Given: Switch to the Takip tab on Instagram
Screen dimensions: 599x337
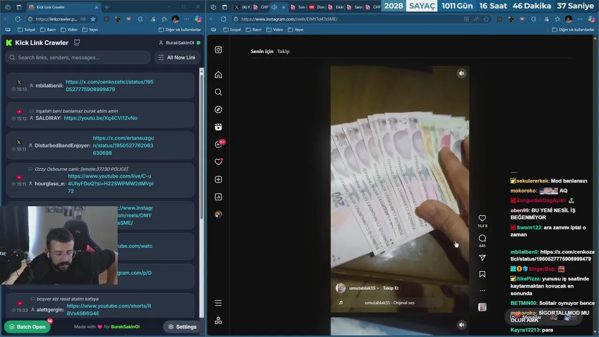Looking at the screenshot, I should (283, 51).
